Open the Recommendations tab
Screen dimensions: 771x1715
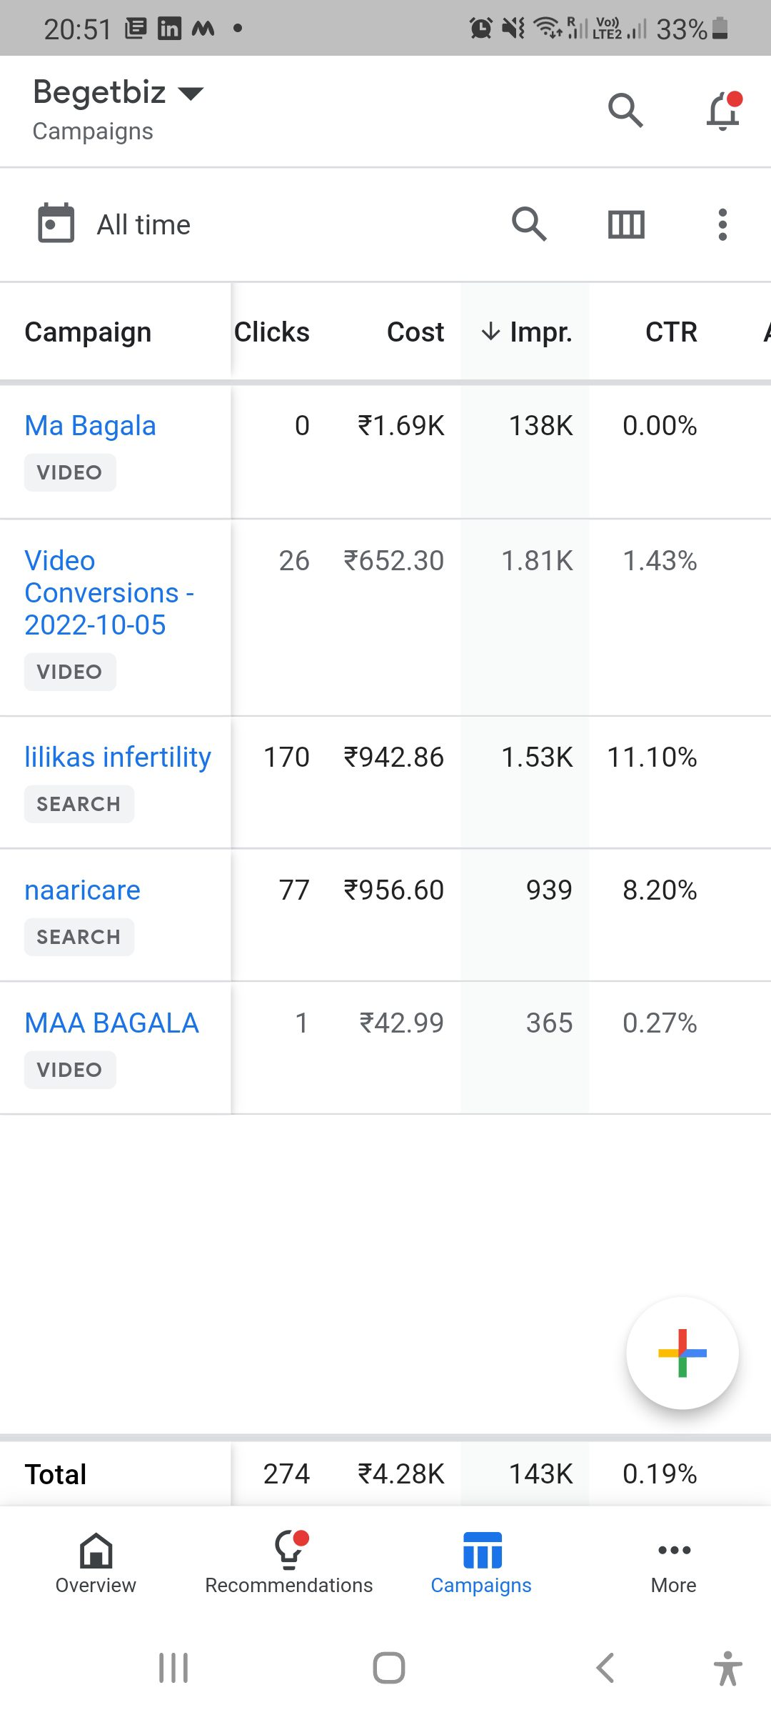tap(288, 1564)
